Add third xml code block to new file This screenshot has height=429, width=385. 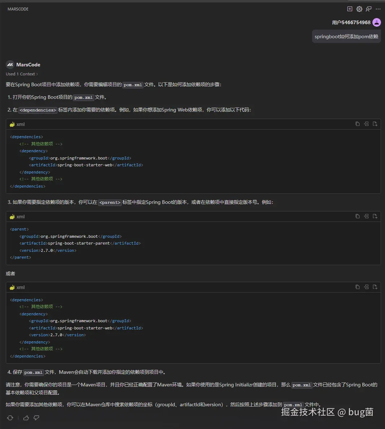[x=375, y=287]
